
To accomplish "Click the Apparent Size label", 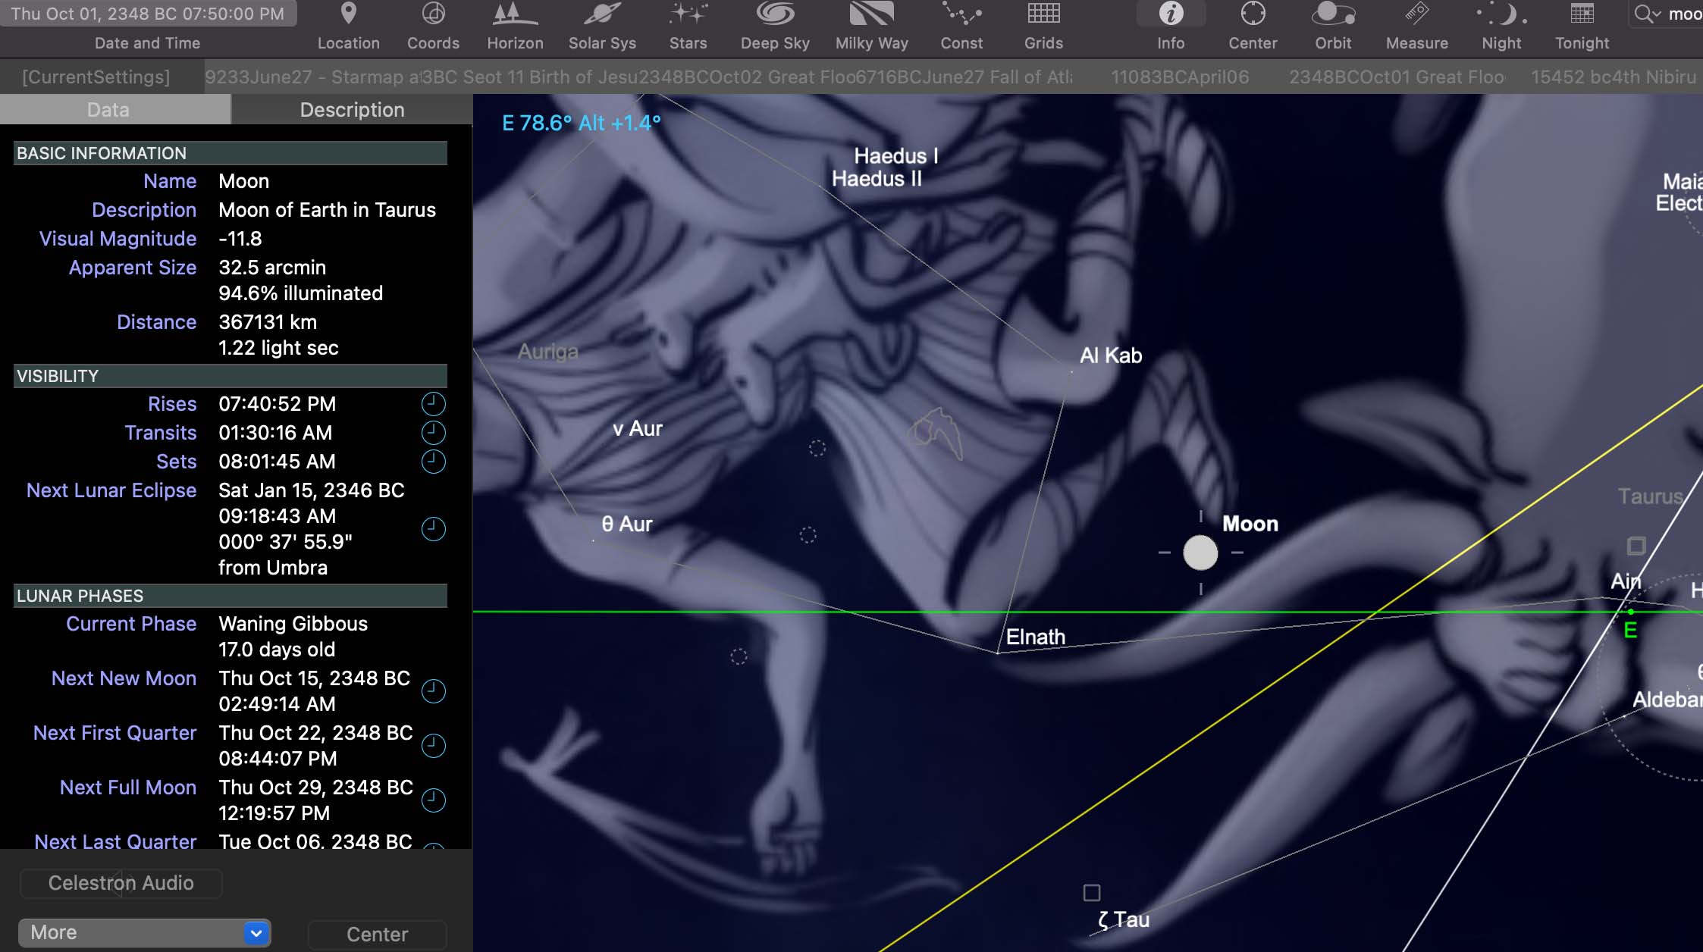I will click(x=133, y=268).
